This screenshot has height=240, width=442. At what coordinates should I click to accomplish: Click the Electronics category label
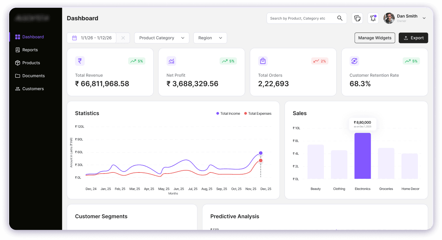(363, 189)
